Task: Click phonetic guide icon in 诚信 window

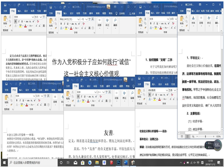Action: [x=90, y=19]
